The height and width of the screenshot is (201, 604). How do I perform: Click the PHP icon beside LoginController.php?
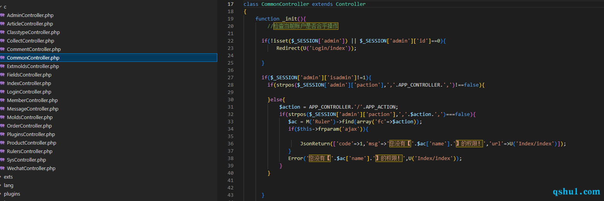point(2,92)
